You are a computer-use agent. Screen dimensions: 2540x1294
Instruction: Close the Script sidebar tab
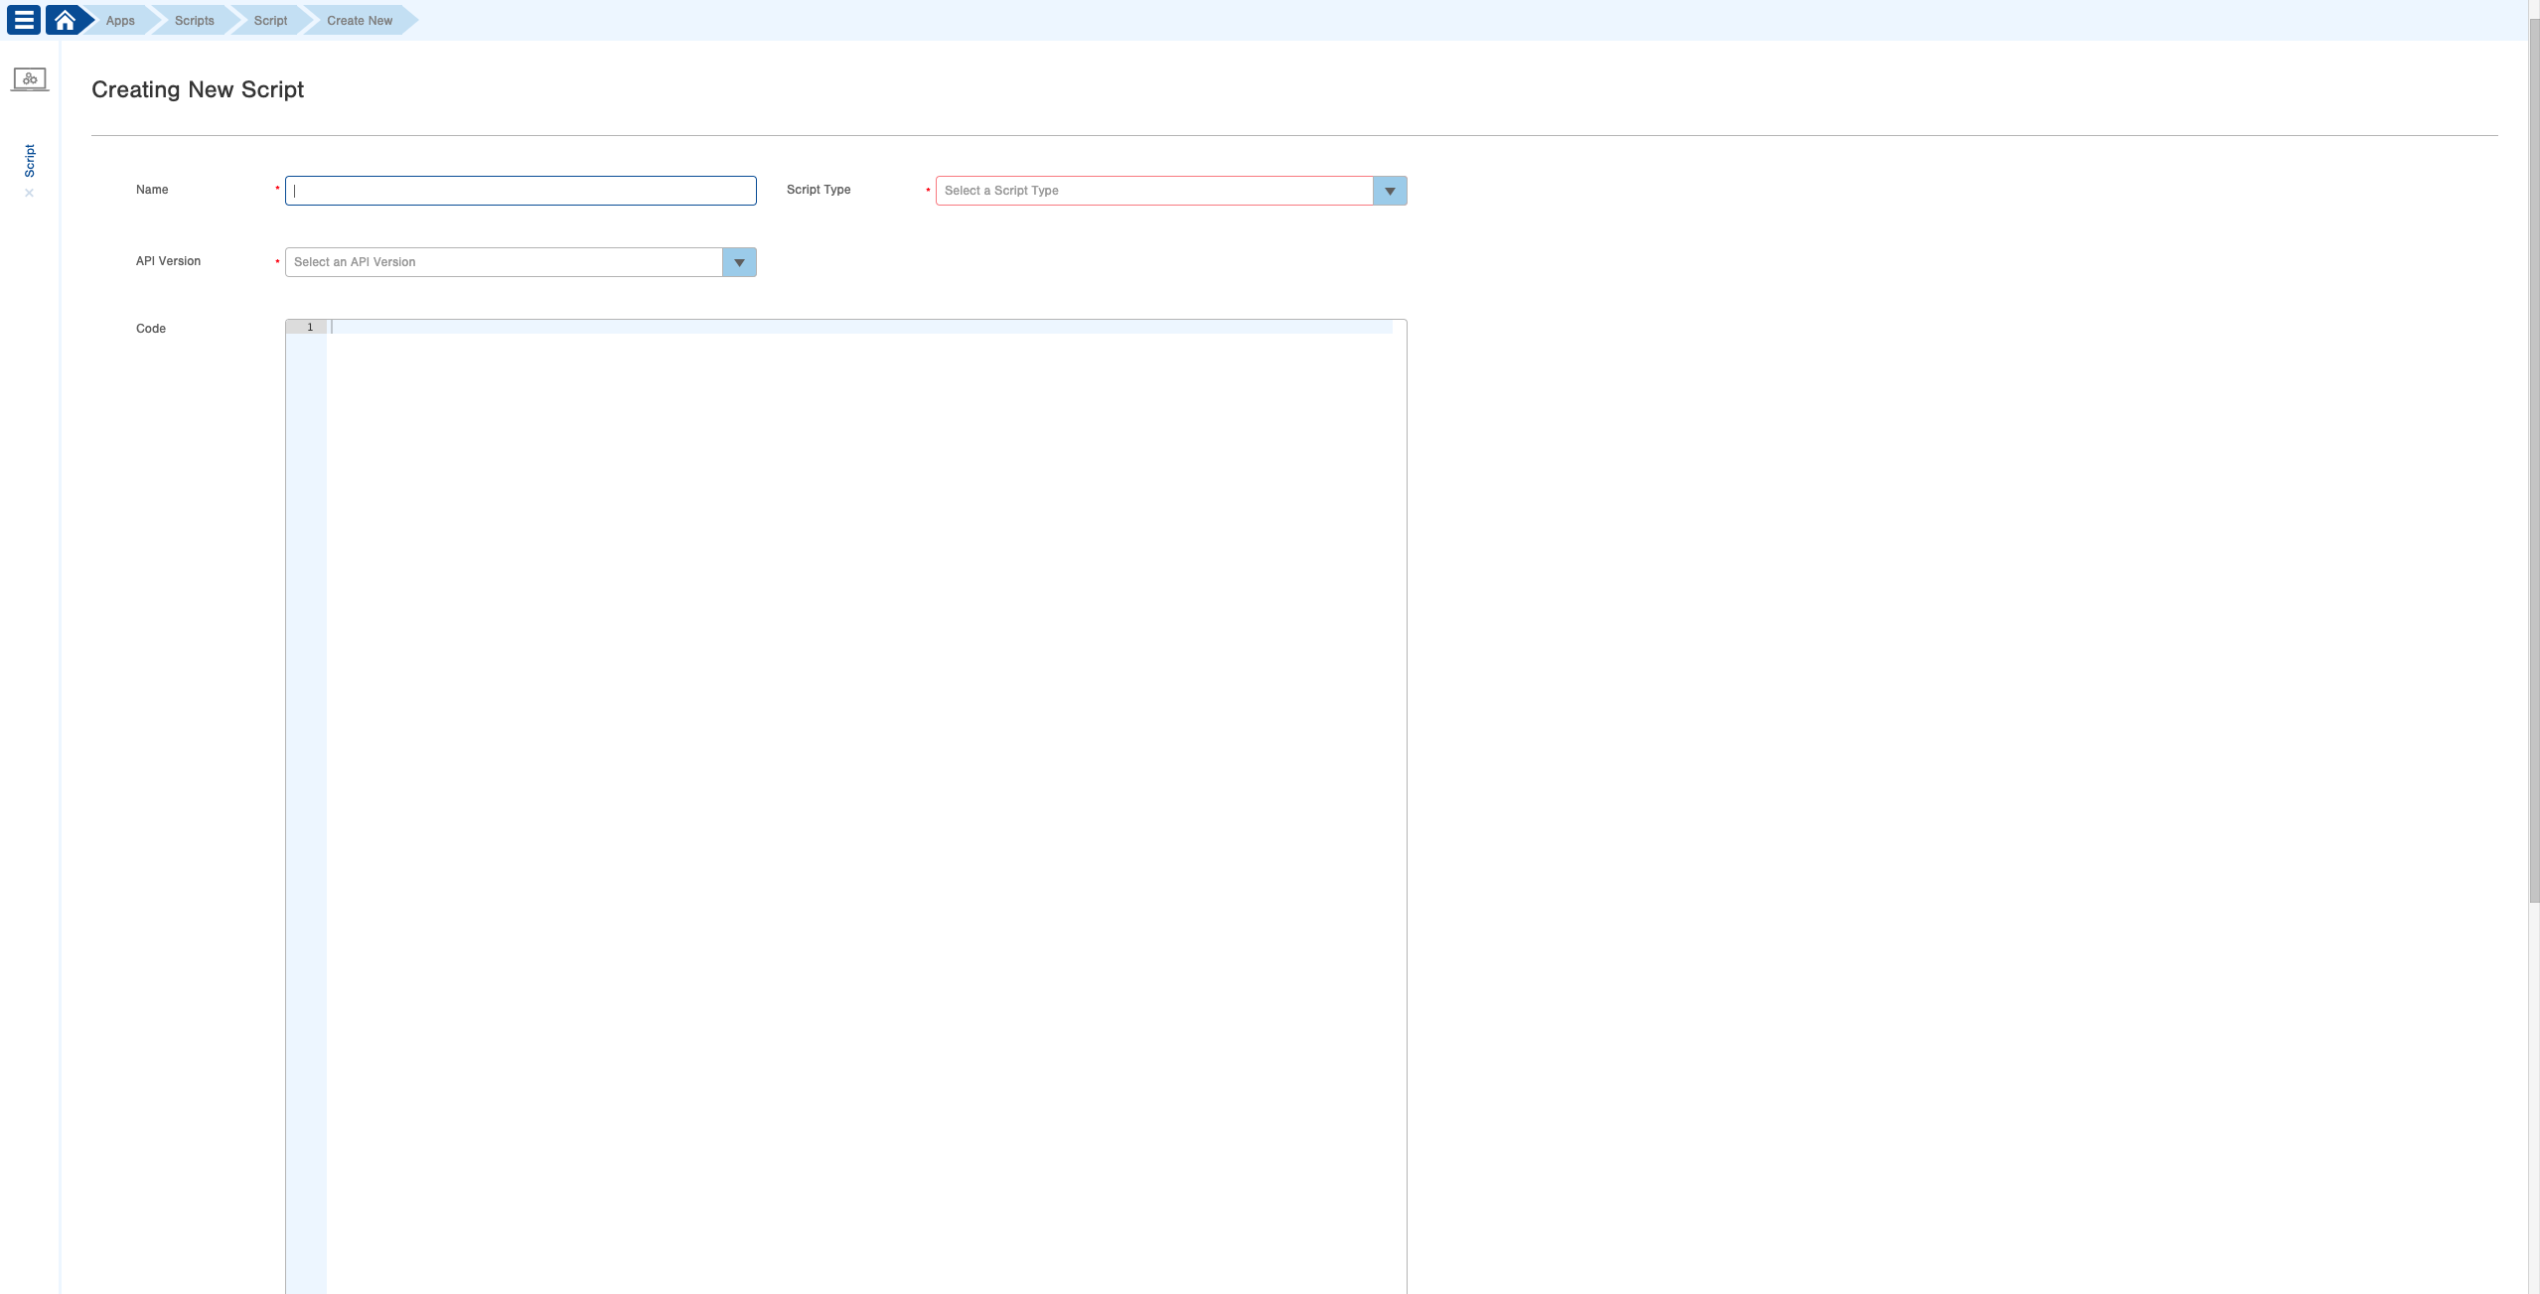tap(30, 194)
